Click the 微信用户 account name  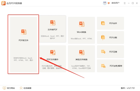tap(115, 3)
